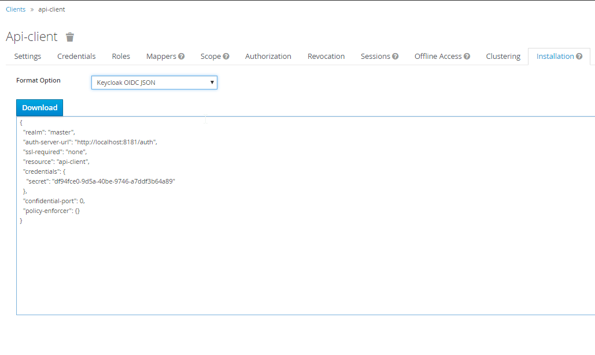Click help icon next to Scope

[226, 57]
